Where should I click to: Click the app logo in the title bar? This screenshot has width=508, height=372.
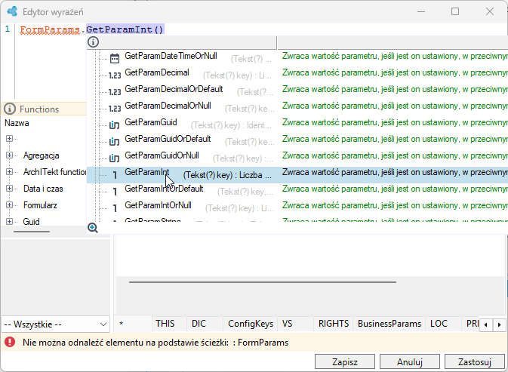coord(12,11)
